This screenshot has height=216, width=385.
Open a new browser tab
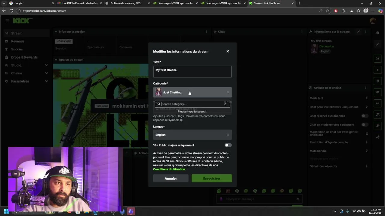pyautogui.click(x=299, y=3)
